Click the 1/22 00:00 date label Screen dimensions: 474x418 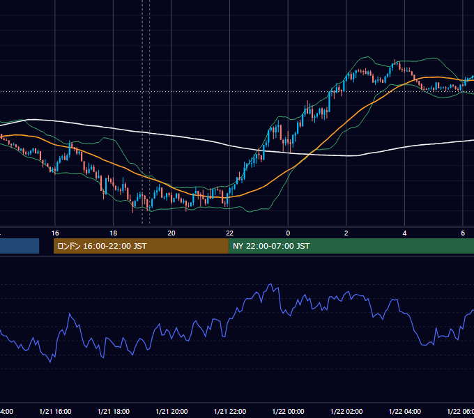tap(288, 411)
